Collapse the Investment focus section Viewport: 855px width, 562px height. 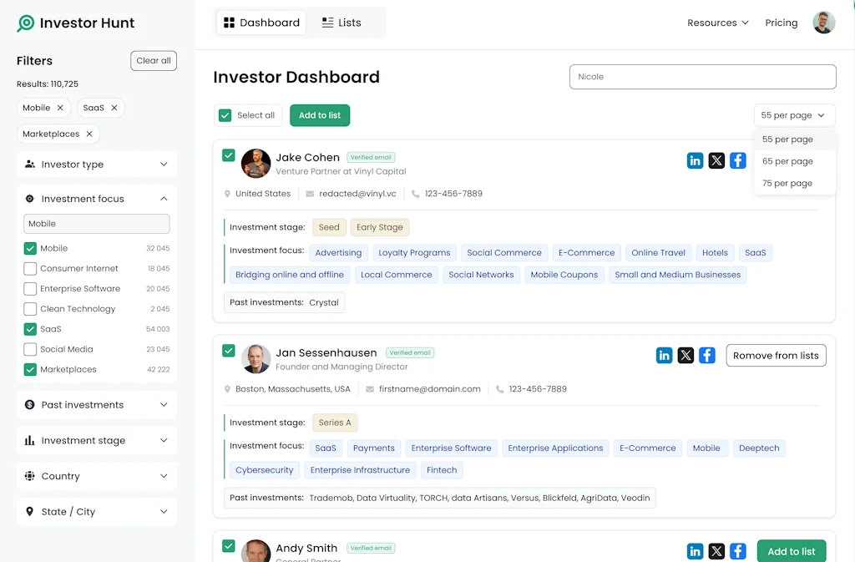pyautogui.click(x=164, y=199)
